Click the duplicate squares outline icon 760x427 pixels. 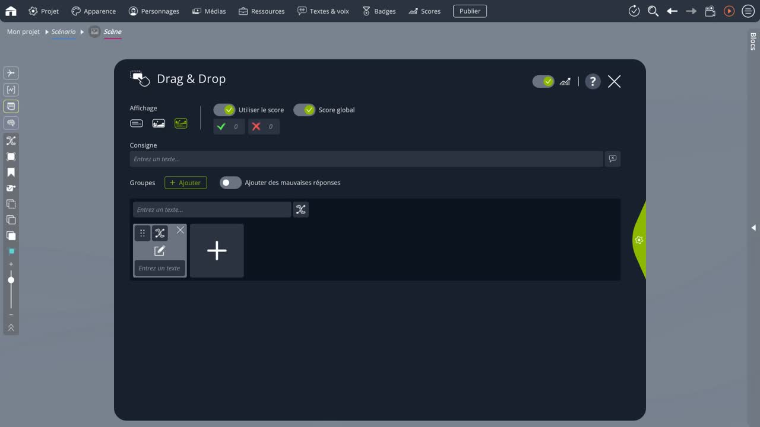pyautogui.click(x=11, y=219)
